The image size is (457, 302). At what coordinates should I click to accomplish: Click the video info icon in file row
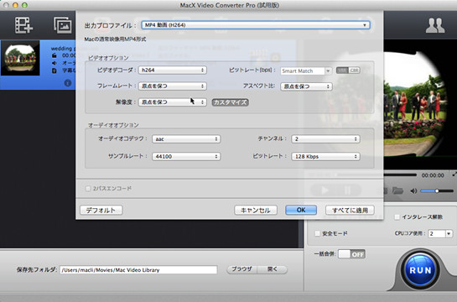[x=55, y=55]
